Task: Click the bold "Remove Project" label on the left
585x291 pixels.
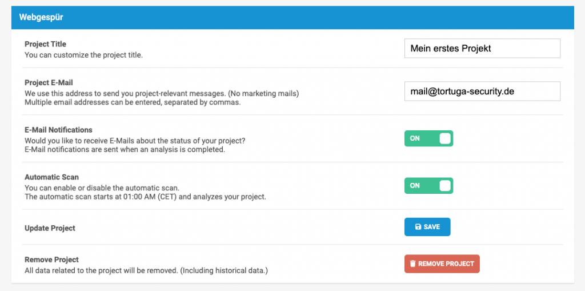Action: 51,259
